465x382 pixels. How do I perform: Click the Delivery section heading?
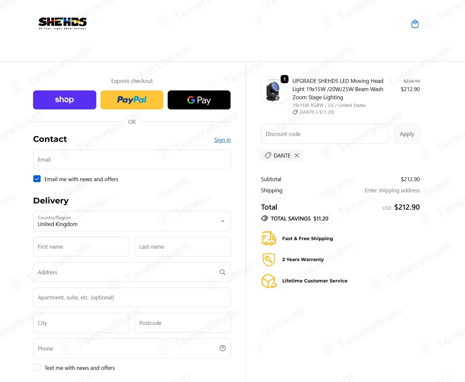pos(51,201)
